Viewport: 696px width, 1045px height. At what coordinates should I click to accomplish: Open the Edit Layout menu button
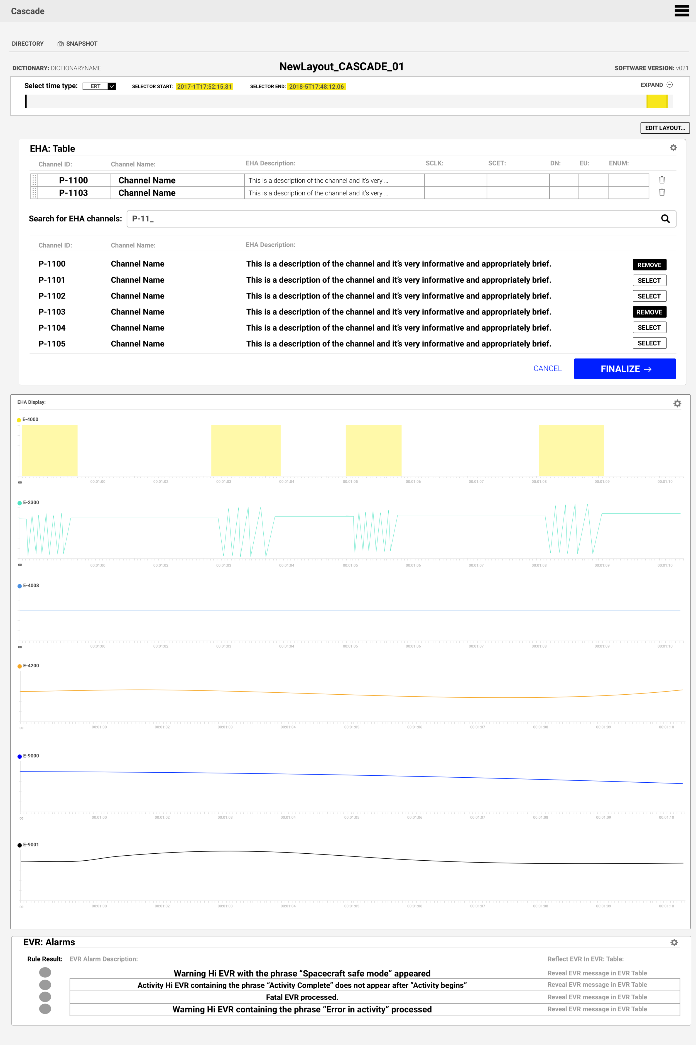(x=665, y=128)
